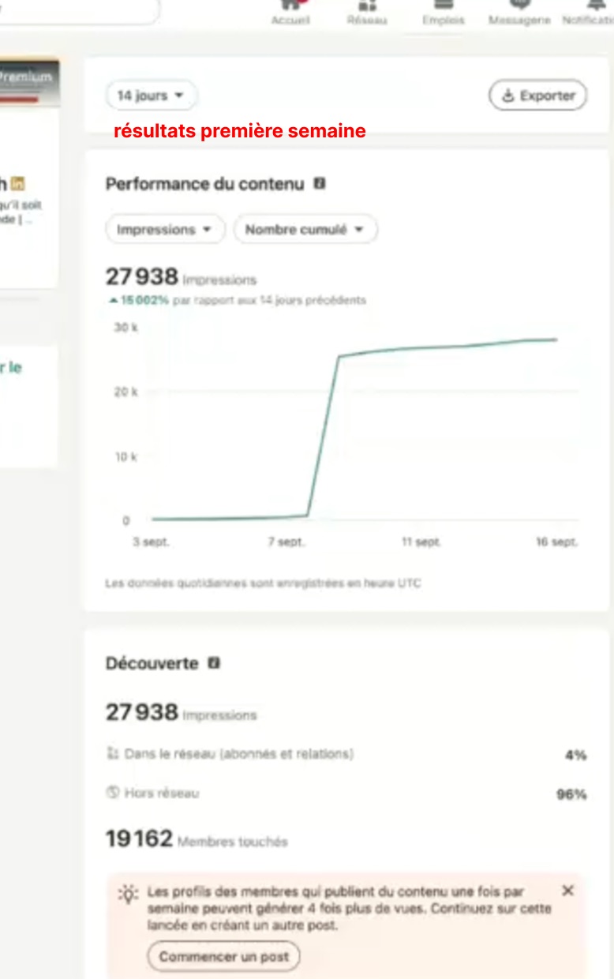Click the UTC data note text
614x979 pixels.
(x=263, y=583)
